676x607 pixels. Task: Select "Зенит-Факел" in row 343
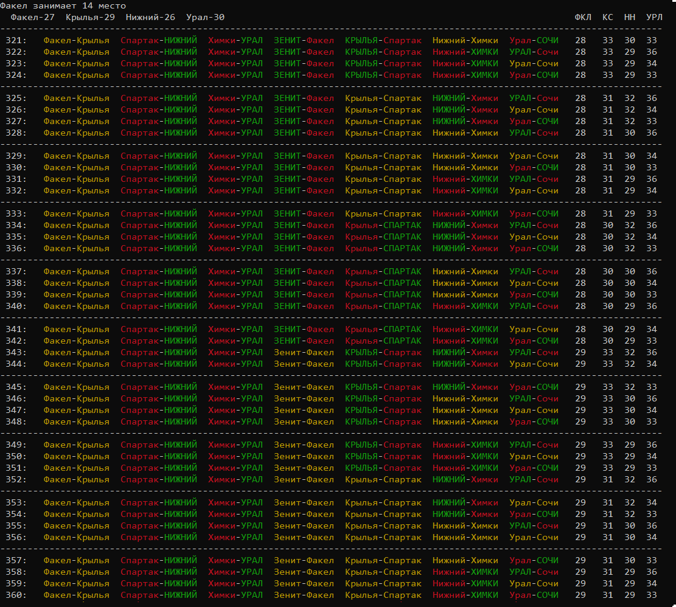point(304,353)
